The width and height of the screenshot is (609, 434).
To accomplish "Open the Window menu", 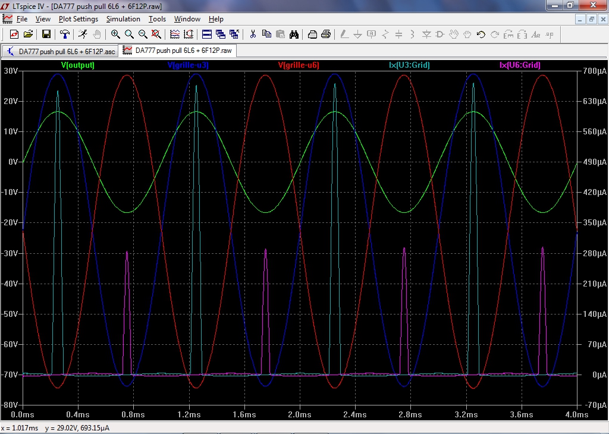I will click(187, 19).
